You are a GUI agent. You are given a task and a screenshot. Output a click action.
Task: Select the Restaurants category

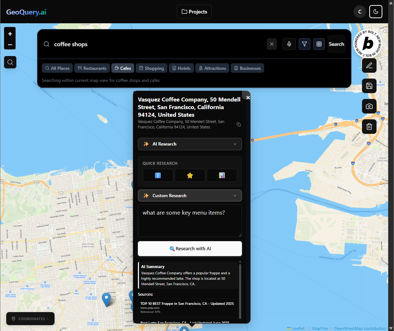[92, 68]
